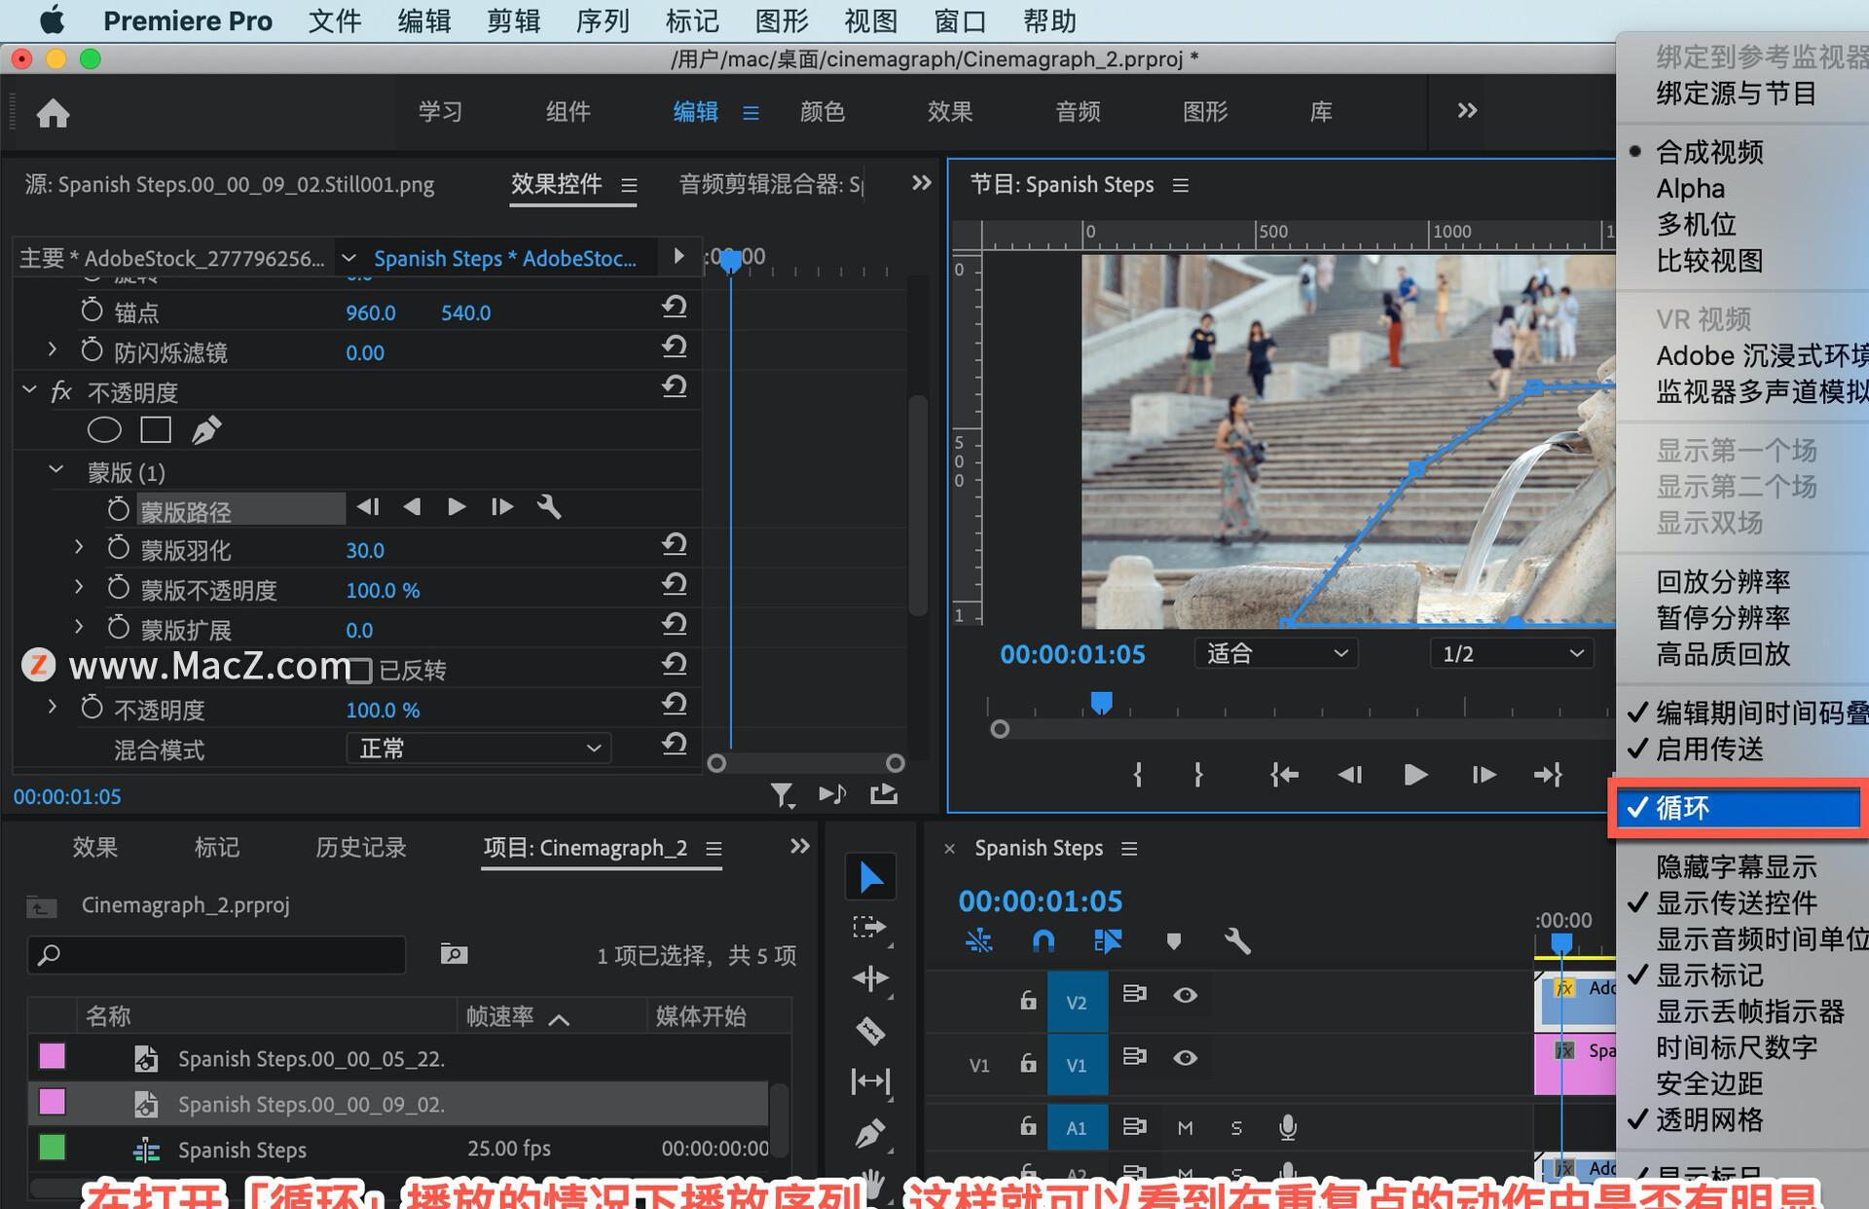Check the 已反转 checkbox
The image size is (1869, 1209).
(359, 670)
